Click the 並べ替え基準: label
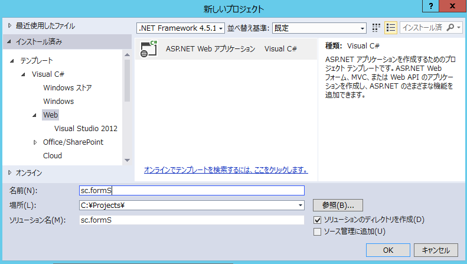Screen dimensions: 467x264 (x=248, y=28)
